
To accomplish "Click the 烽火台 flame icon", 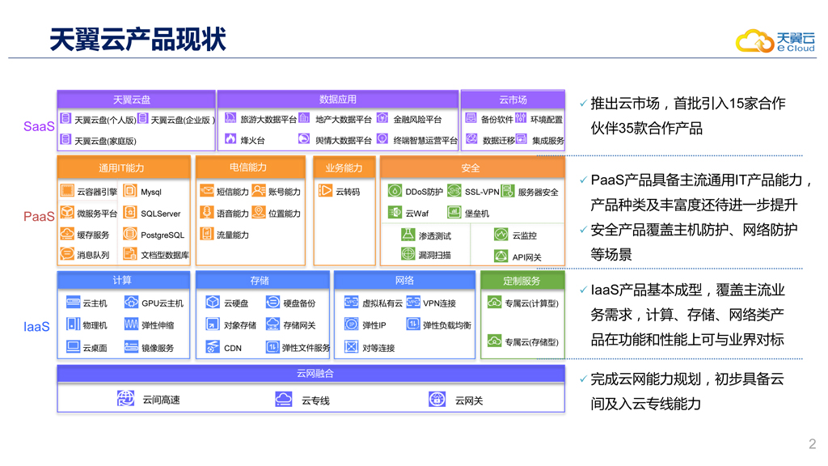I will 230,139.
